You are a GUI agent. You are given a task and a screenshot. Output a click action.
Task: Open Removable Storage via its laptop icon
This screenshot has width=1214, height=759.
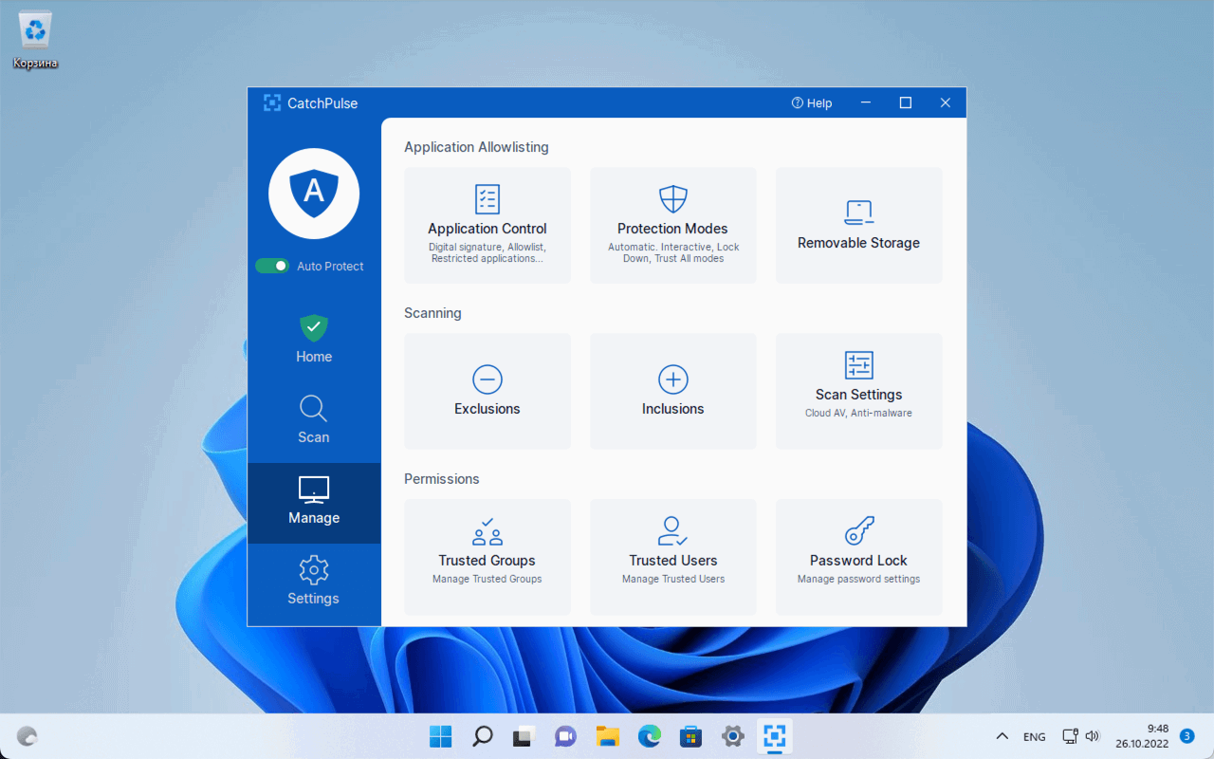pyautogui.click(x=858, y=211)
